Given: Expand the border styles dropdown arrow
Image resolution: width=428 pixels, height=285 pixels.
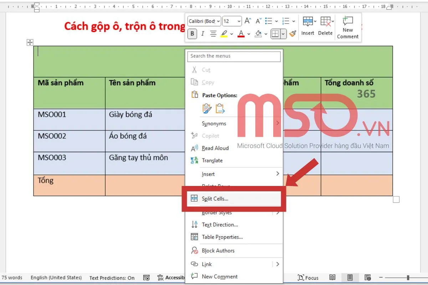Looking at the screenshot, I should (283, 33).
